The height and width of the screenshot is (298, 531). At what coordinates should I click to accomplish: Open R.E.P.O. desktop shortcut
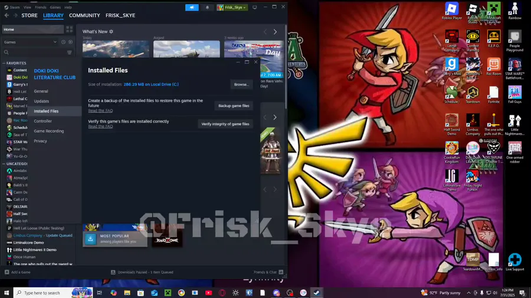(x=494, y=39)
